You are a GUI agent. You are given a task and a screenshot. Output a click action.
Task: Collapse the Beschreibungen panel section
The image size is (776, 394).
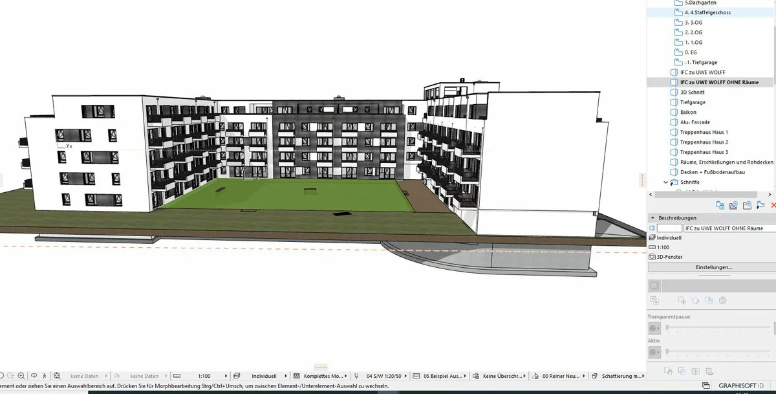click(652, 218)
